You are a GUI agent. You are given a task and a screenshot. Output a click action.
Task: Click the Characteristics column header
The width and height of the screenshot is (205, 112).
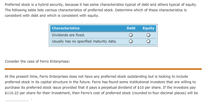point(66,28)
